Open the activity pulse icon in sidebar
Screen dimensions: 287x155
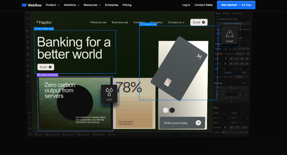pos(29,82)
